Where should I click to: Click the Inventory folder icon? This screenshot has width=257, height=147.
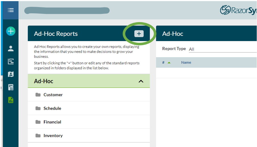coord(38,135)
